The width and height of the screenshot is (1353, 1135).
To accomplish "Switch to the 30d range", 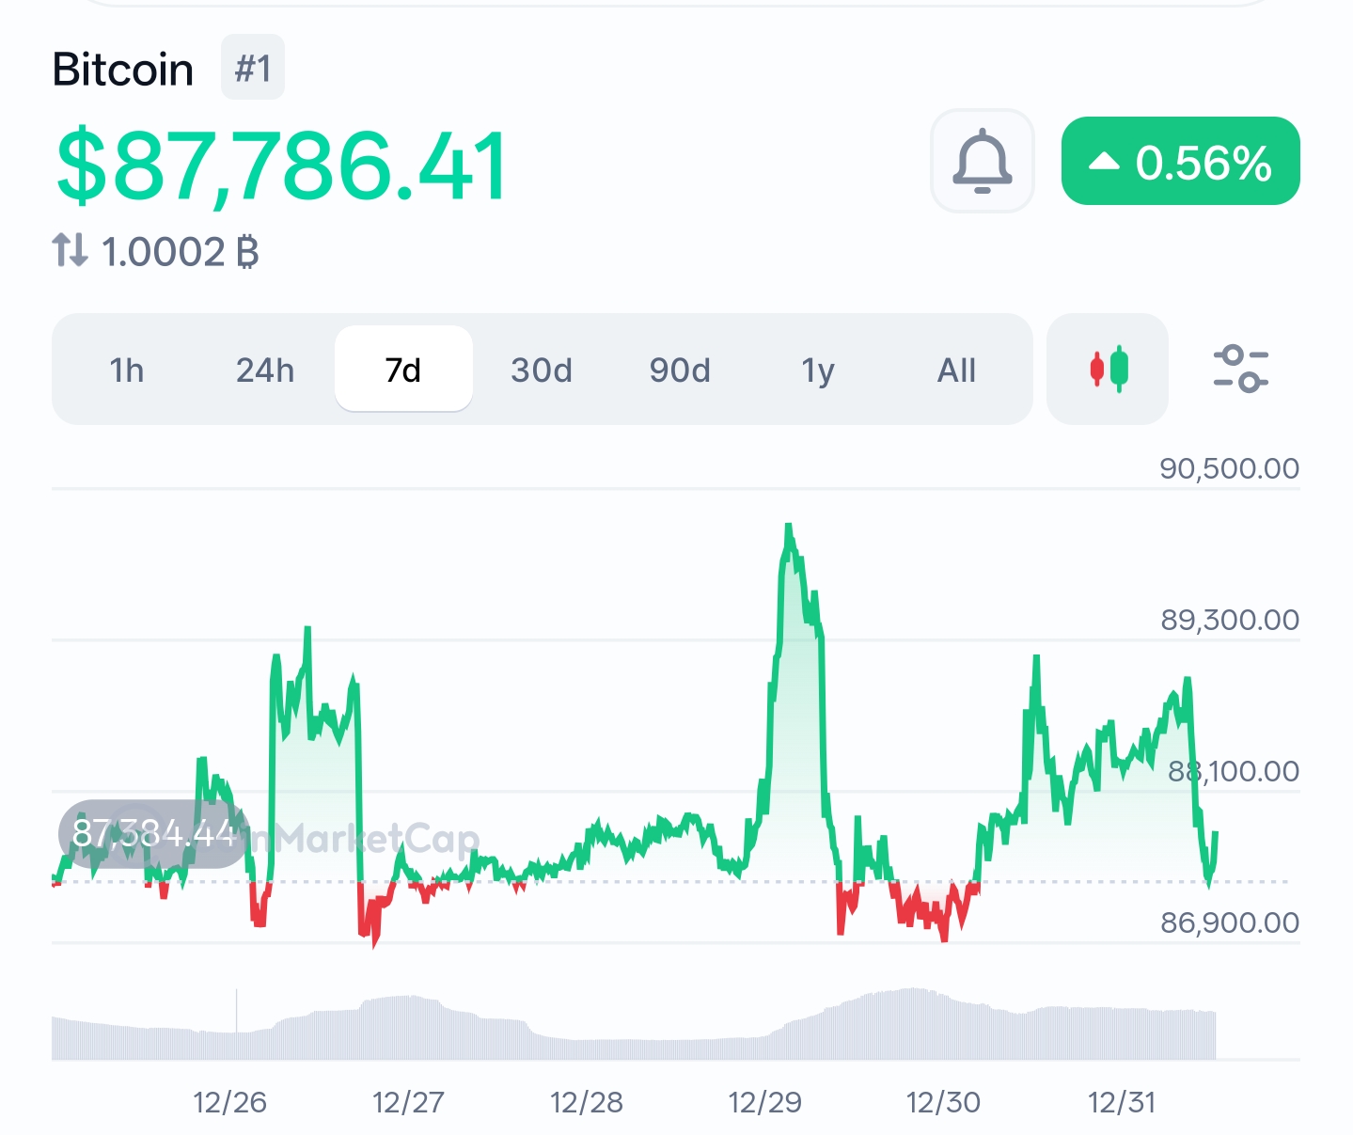I will pos(542,370).
